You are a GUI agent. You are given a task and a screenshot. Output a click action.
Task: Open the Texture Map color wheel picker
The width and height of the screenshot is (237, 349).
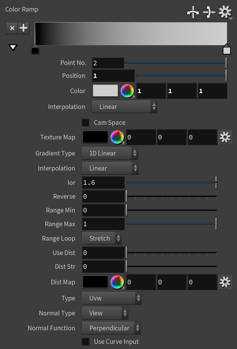(117, 137)
